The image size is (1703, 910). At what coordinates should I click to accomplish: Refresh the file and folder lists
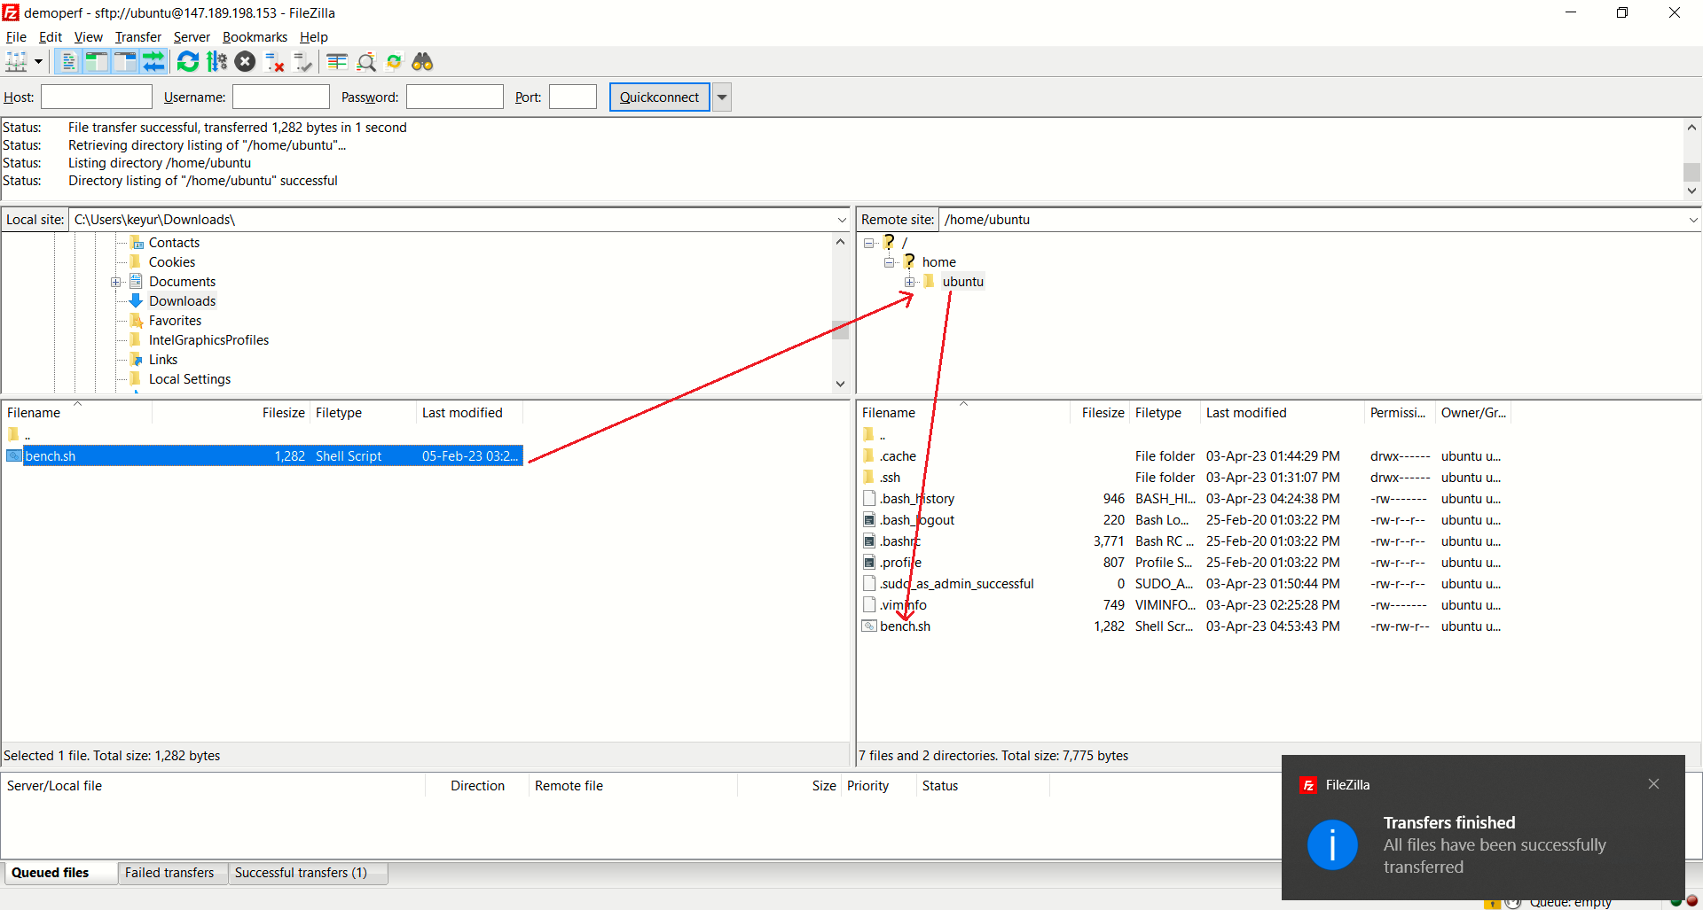188,62
